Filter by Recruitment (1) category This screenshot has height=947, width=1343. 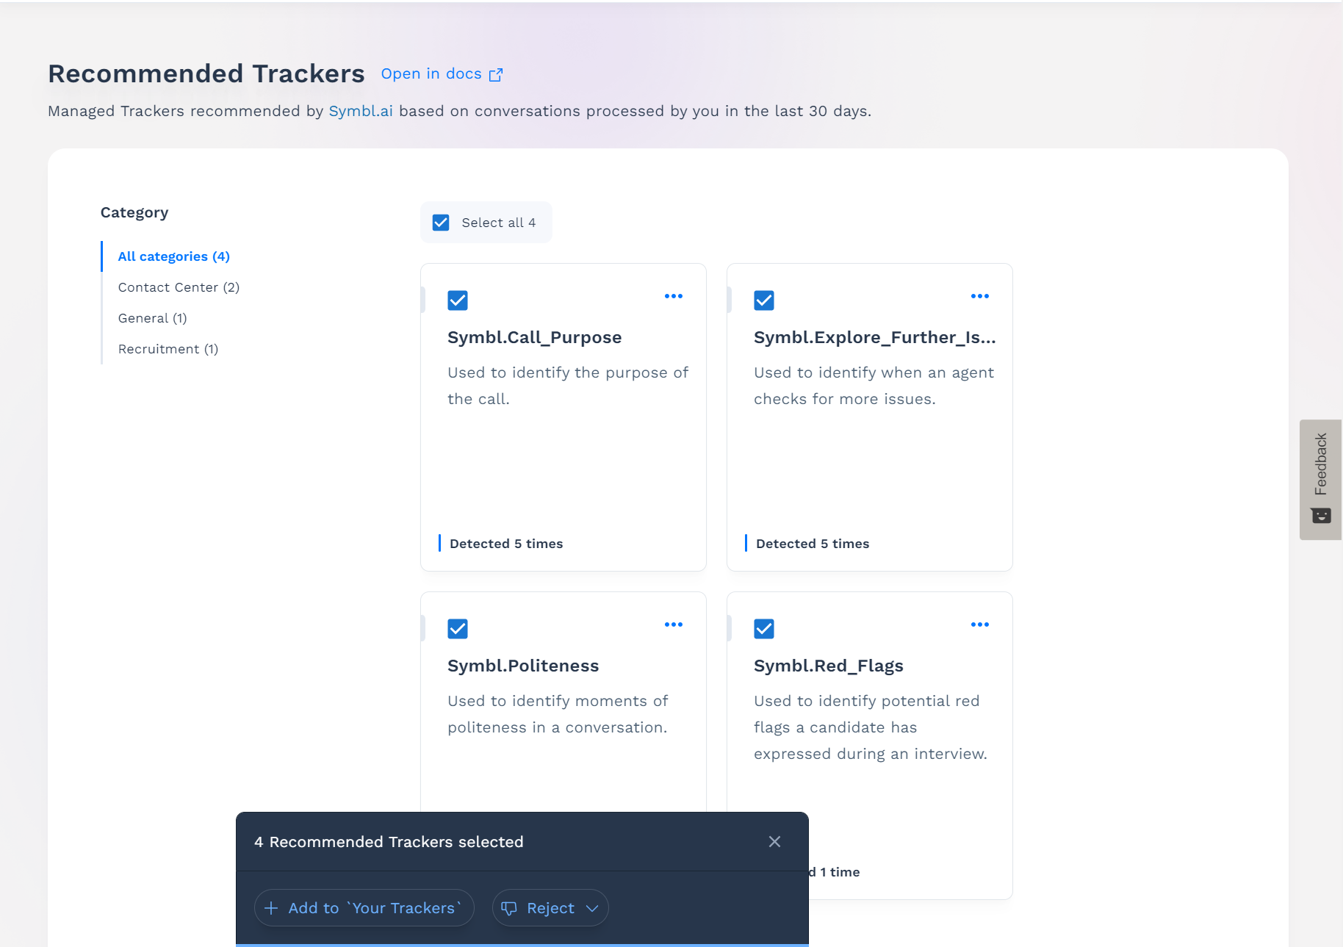168,349
